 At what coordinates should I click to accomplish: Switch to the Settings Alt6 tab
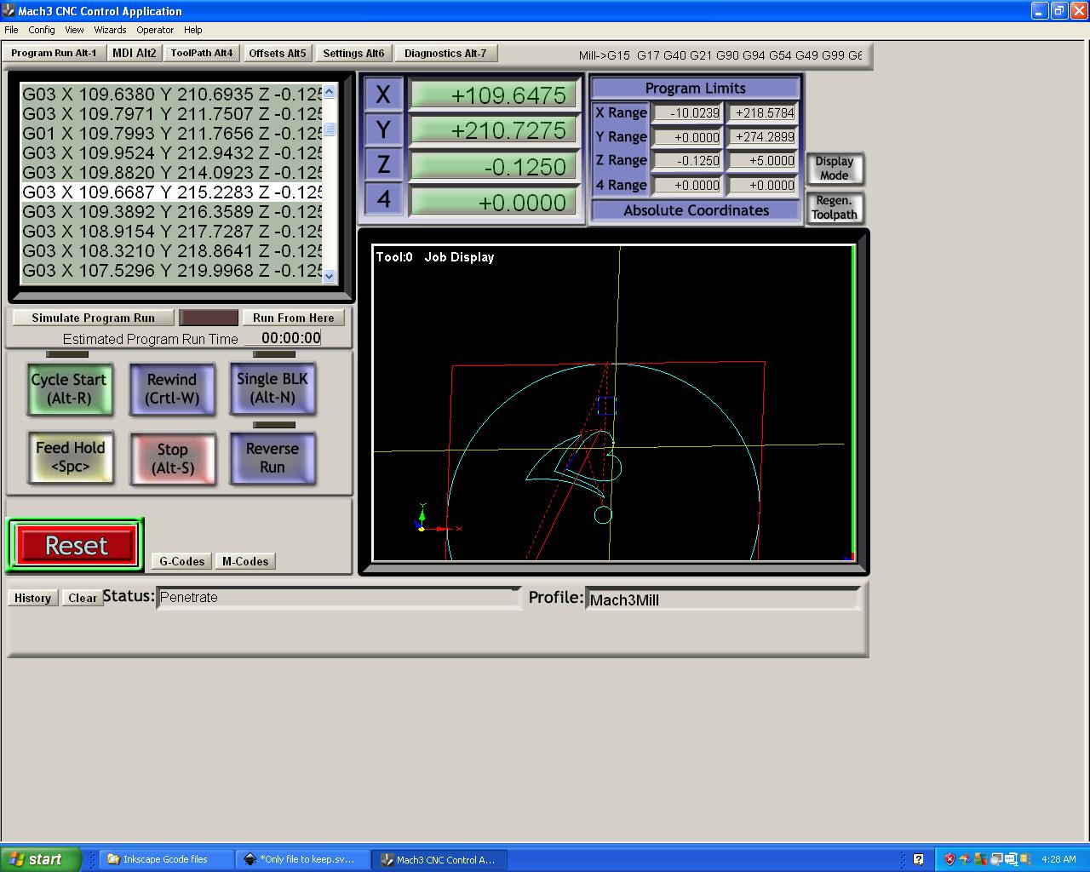[353, 53]
